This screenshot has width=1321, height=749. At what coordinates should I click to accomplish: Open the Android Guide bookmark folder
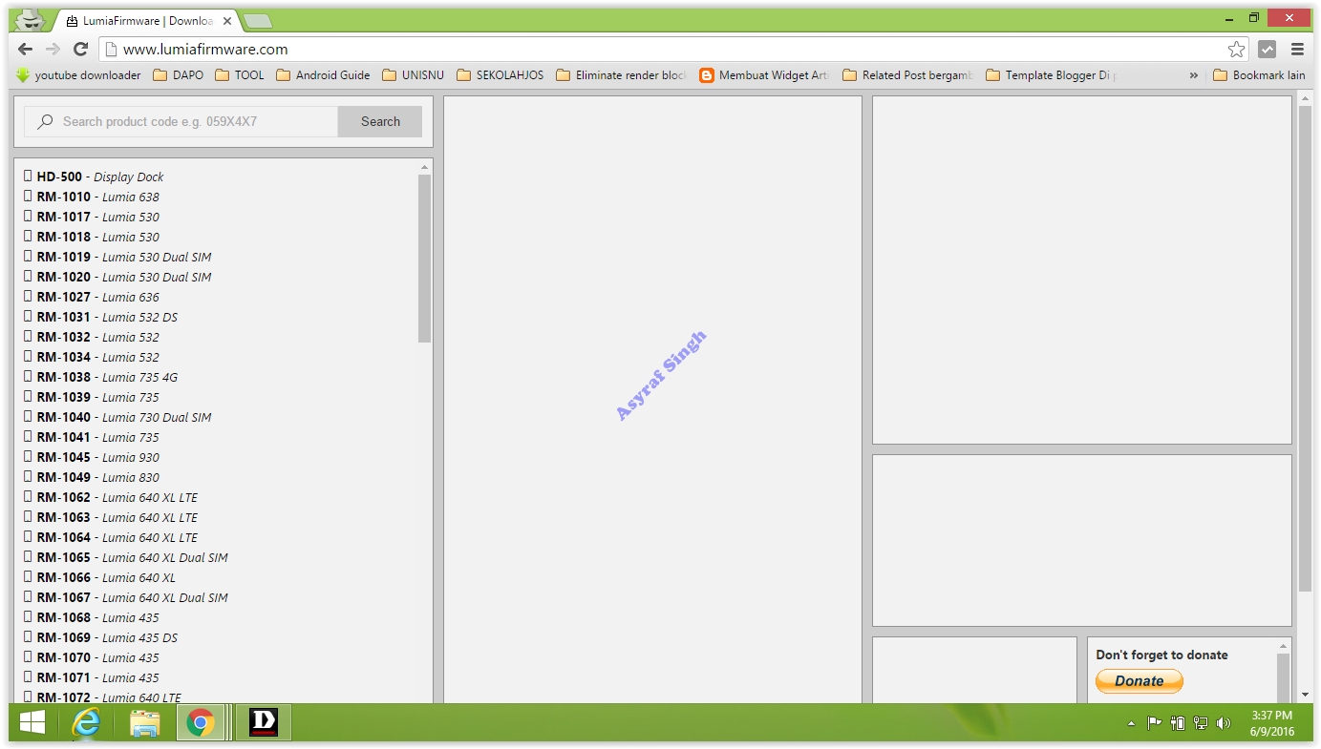(323, 75)
